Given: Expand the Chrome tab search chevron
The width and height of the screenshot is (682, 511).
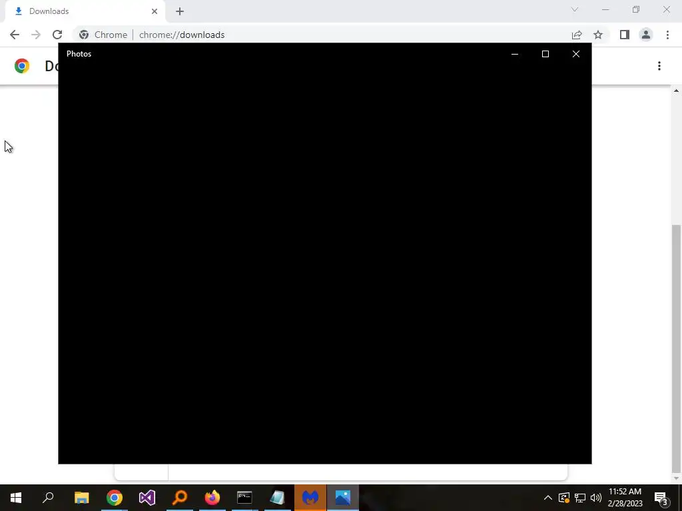Looking at the screenshot, I should (x=575, y=9).
